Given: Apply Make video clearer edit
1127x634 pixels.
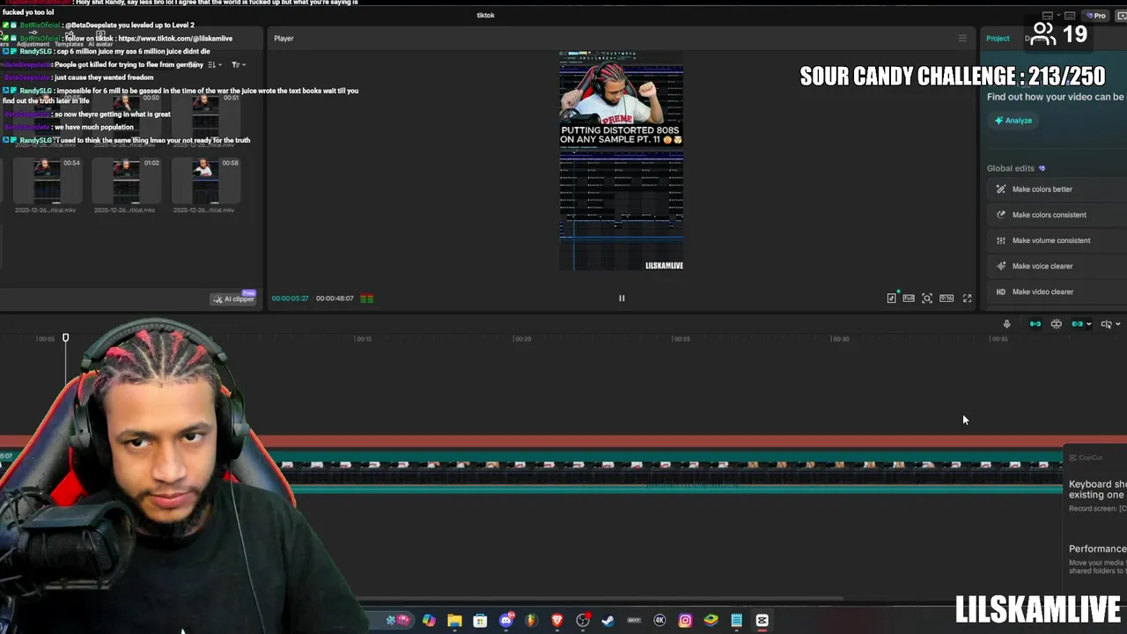Looking at the screenshot, I should click(x=1057, y=291).
